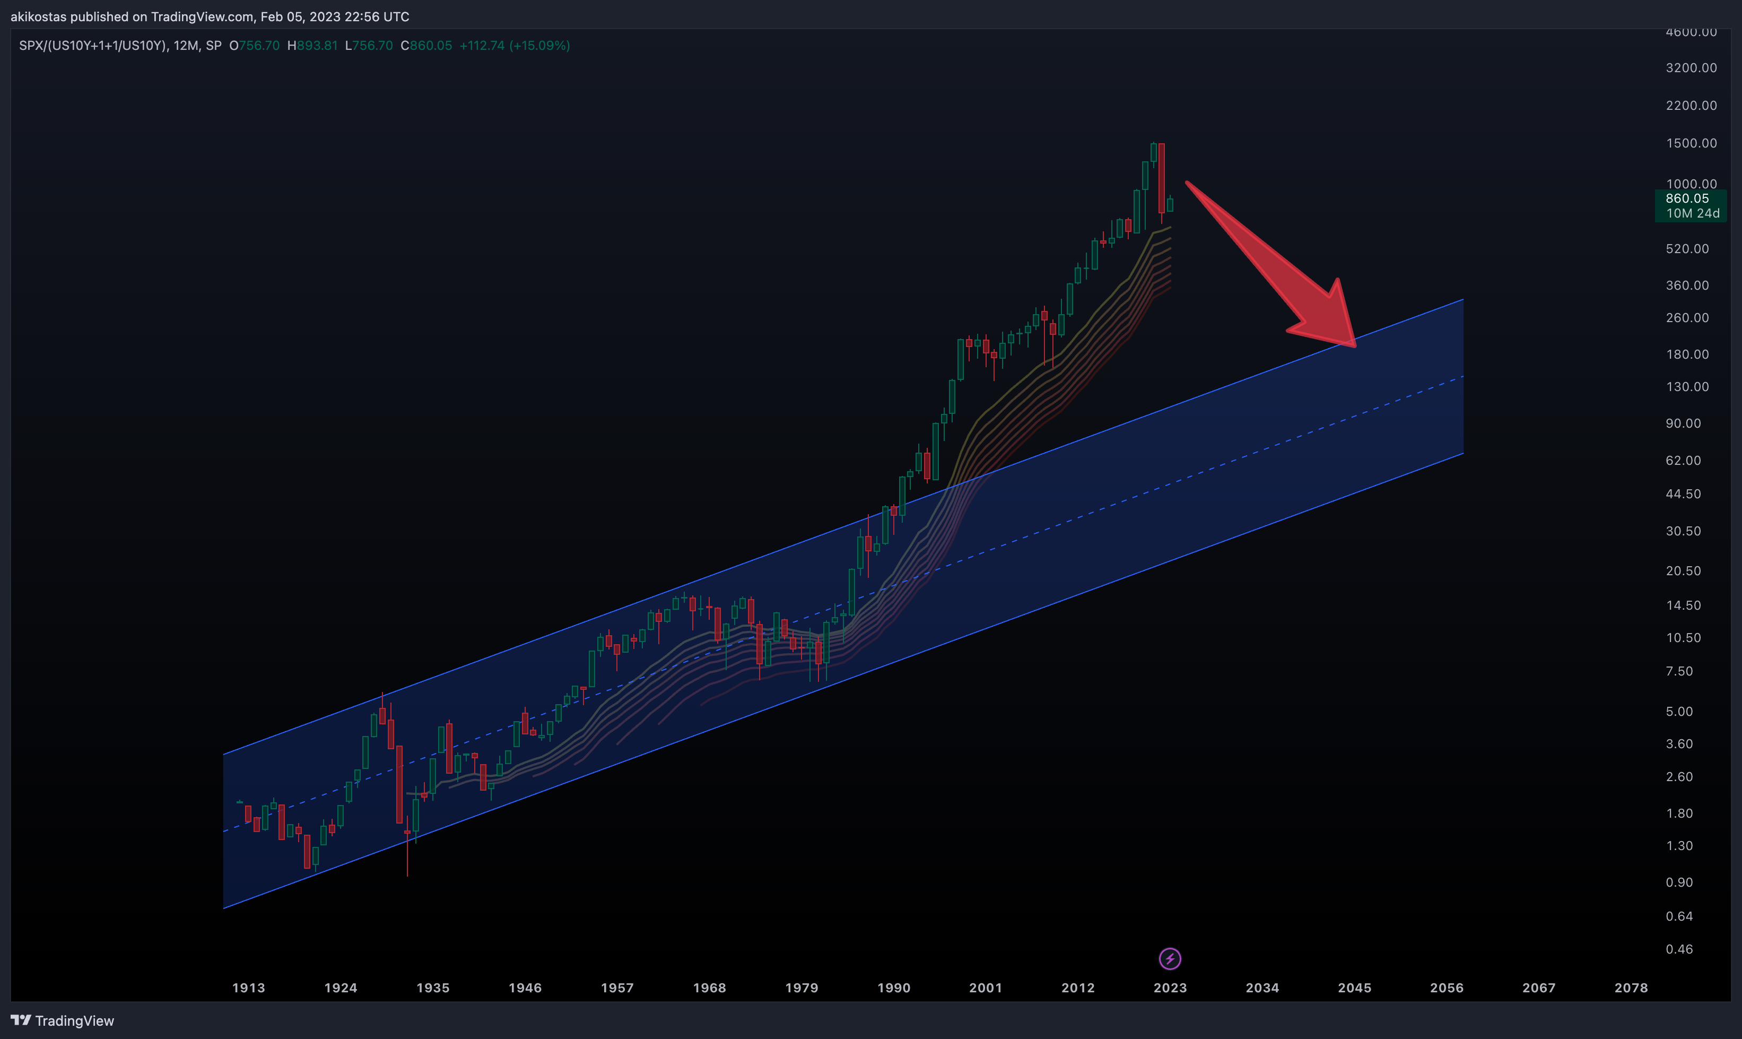Click the 260.00 price scale label
Viewport: 1742px width, 1039px height.
pos(1687,318)
